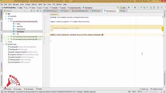
Task: Open the Event Log
Action: point(143,89)
